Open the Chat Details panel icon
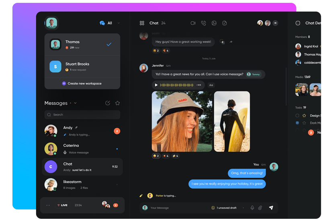This screenshot has height=222, width=332. tap(298, 23)
